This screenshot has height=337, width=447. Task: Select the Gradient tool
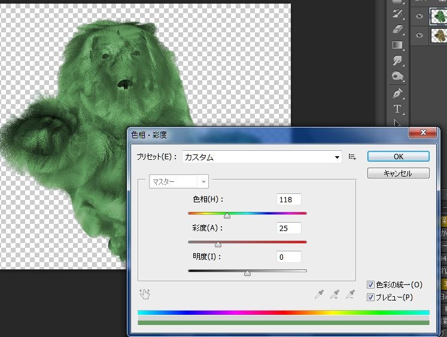pyautogui.click(x=397, y=45)
